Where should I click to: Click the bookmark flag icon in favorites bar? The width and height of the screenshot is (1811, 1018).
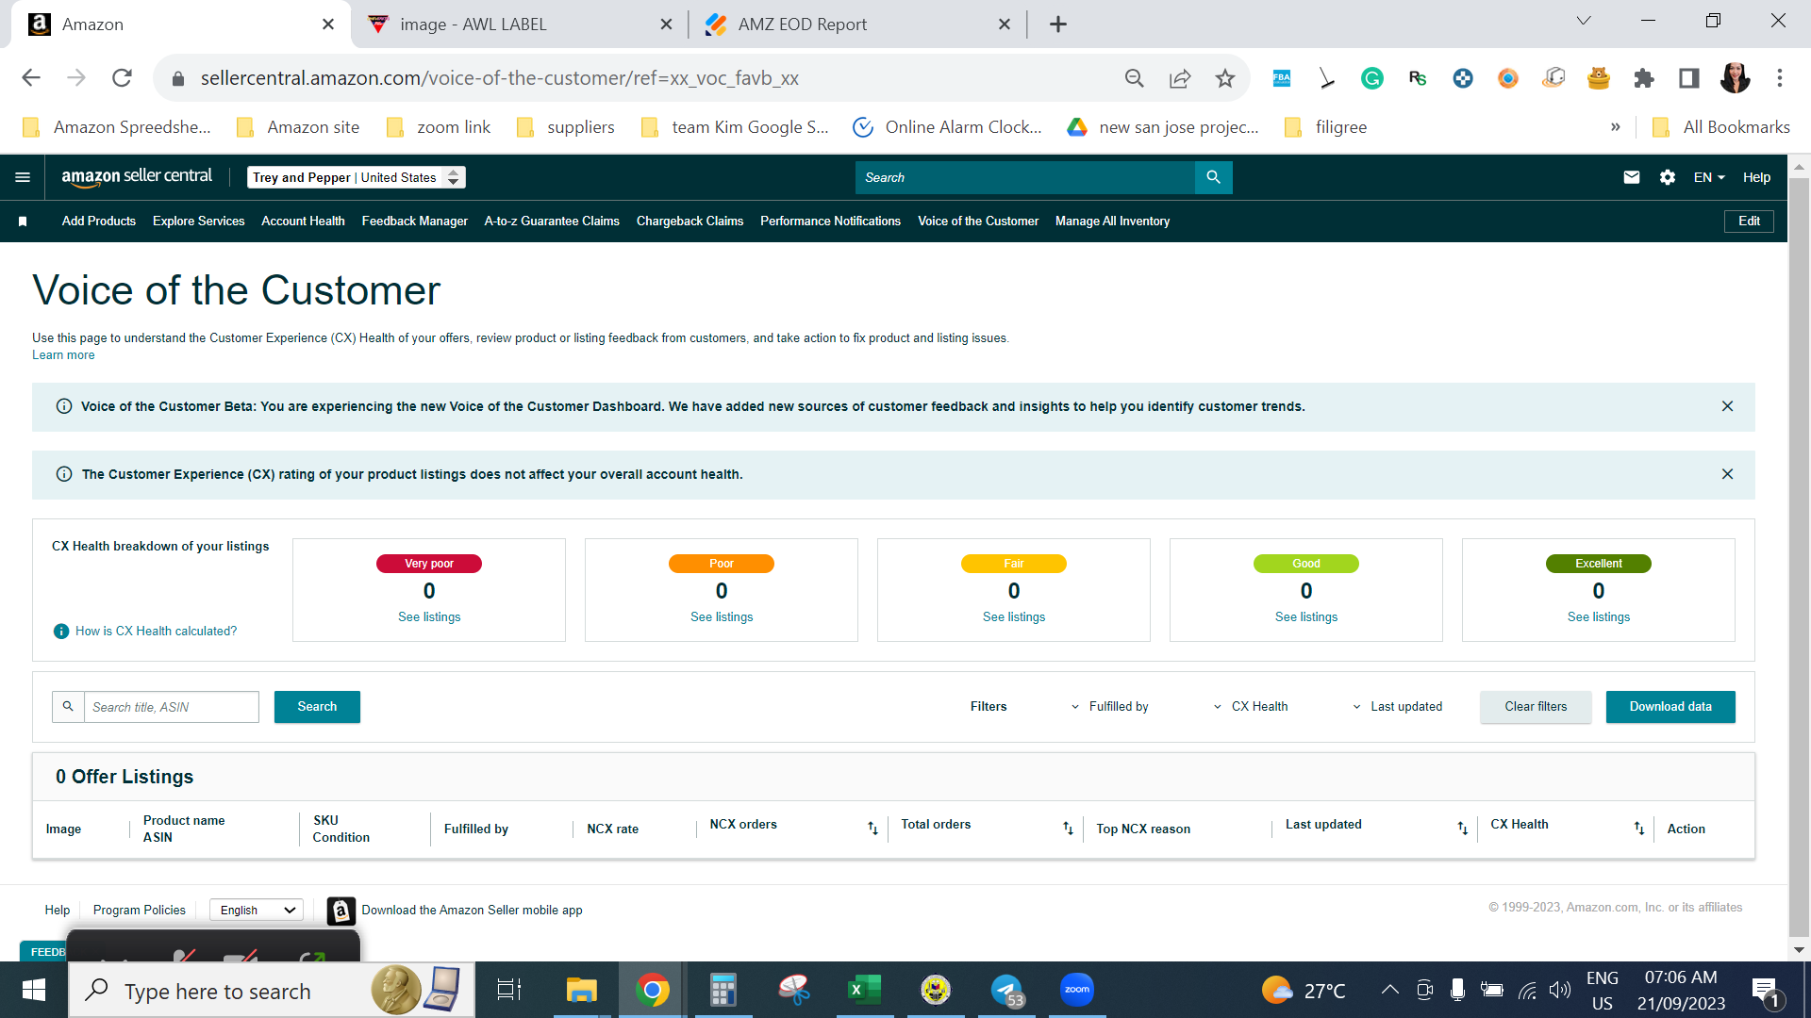[x=23, y=222]
